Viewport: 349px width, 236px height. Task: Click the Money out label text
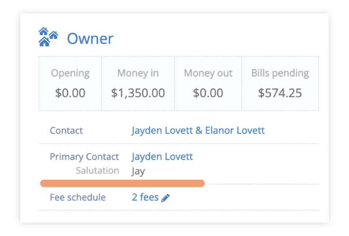(x=208, y=73)
